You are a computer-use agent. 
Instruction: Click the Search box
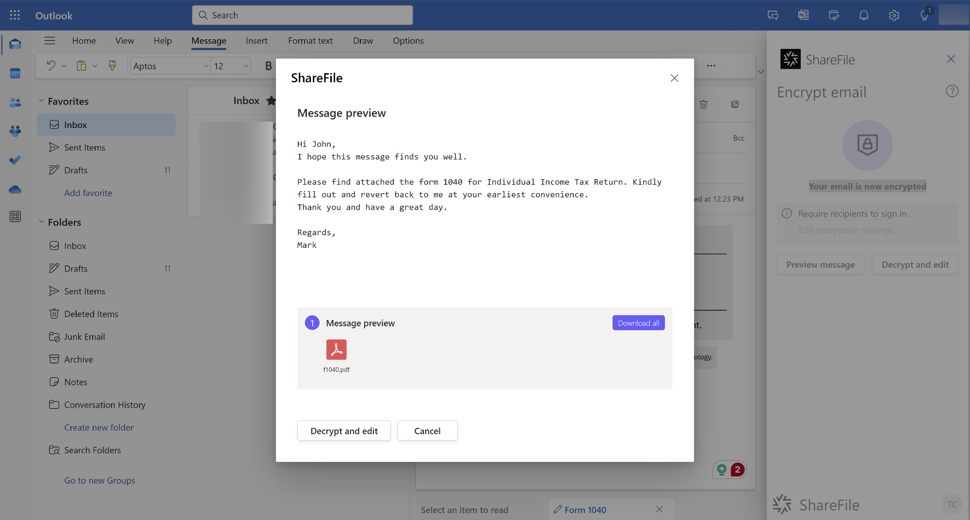click(x=303, y=15)
